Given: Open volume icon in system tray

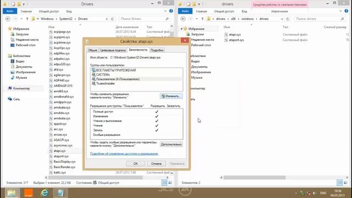Looking at the screenshot, I should coord(315,193).
